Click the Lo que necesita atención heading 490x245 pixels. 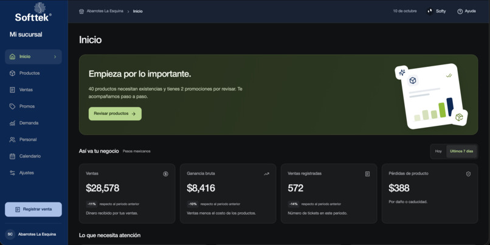109,235
